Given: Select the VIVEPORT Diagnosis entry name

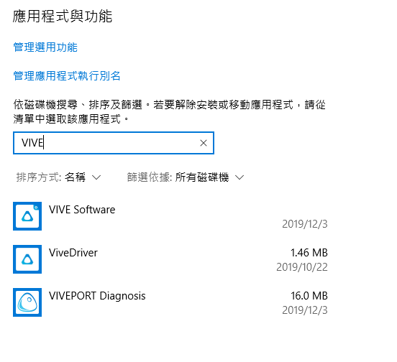Looking at the screenshot, I should pos(97,296).
